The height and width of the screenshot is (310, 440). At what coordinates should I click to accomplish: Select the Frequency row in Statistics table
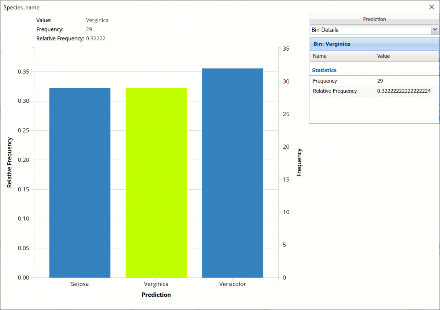[325, 81]
